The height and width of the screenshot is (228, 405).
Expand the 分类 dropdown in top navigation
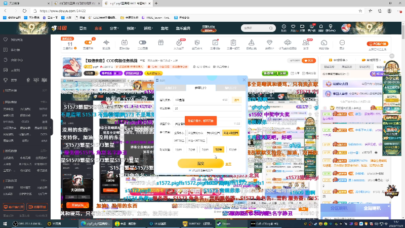pyautogui.click(x=114, y=28)
